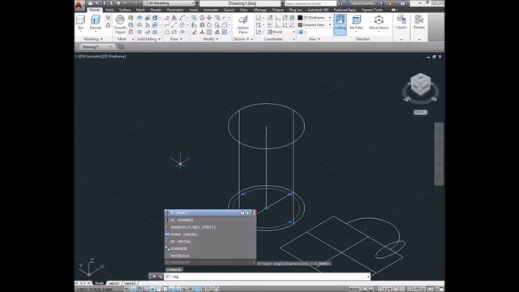The image size is (519, 292).
Task: Choose MIRROR3D suggestion
Action: click(210, 249)
